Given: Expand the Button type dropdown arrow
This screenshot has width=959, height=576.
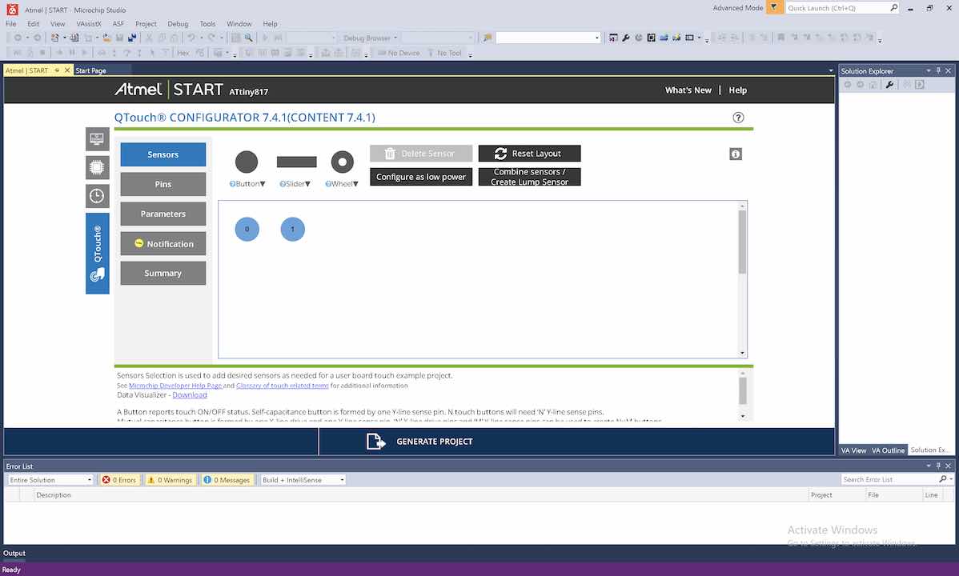Looking at the screenshot, I should (x=263, y=184).
